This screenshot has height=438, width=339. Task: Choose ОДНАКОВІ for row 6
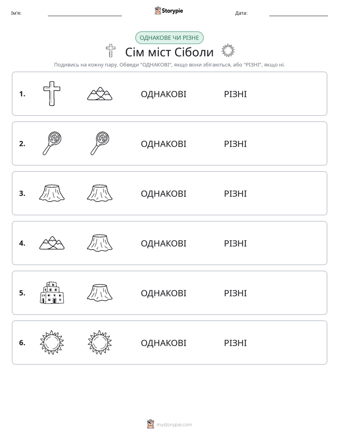163,343
